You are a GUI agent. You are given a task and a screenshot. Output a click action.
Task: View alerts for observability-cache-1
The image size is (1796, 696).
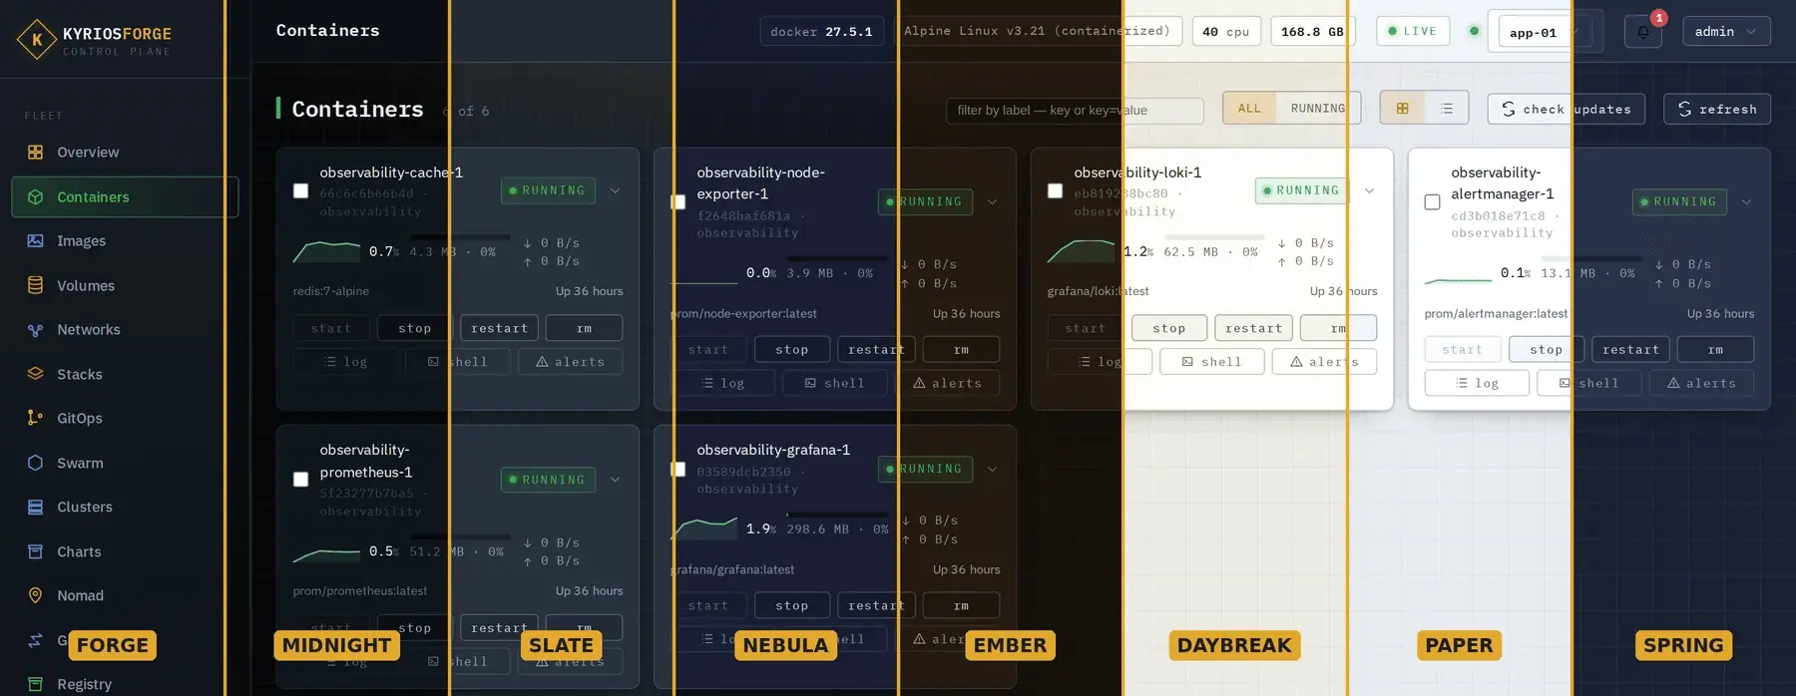click(570, 362)
